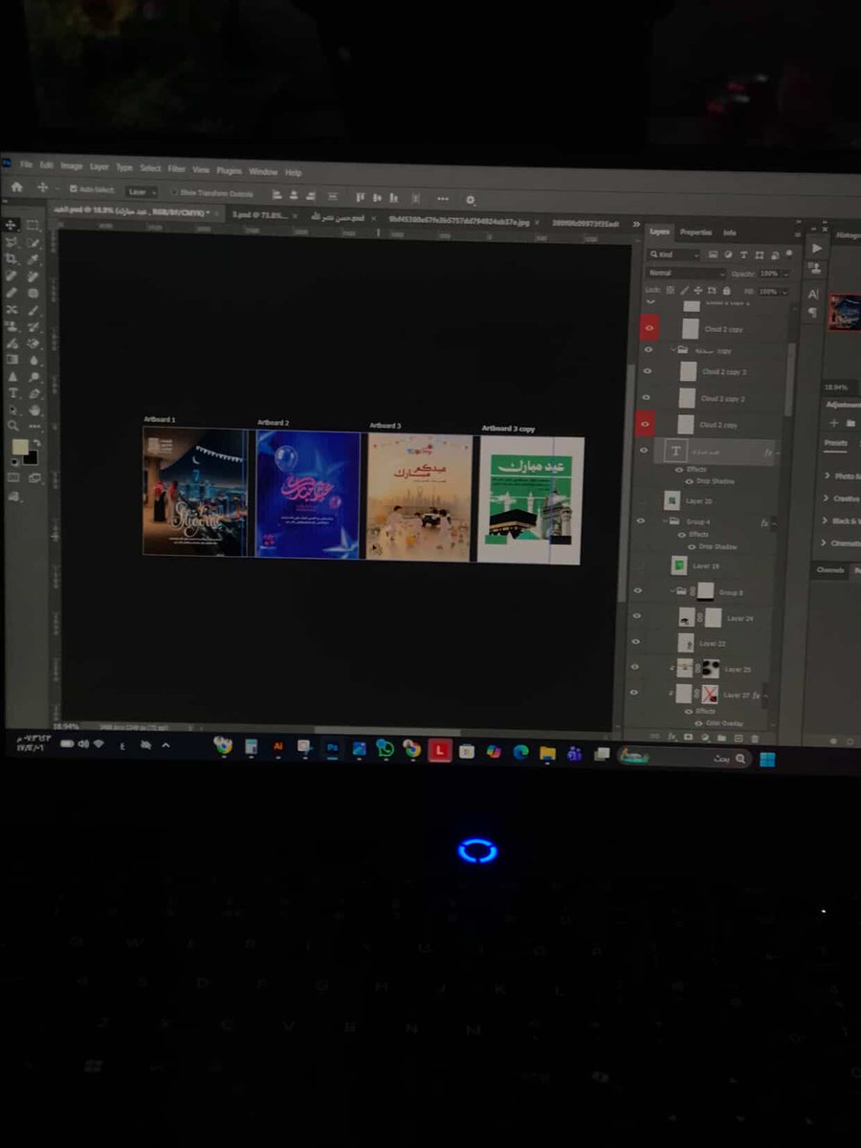This screenshot has height=1148, width=861.
Task: Click Create new group folder icon in Layers
Action: [722, 738]
